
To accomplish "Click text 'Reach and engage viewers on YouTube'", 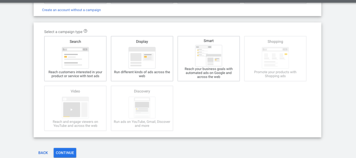I will pos(75,124).
